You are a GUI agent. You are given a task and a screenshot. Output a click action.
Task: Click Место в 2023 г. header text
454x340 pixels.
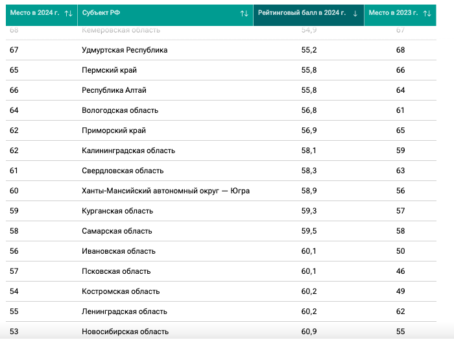(393, 13)
